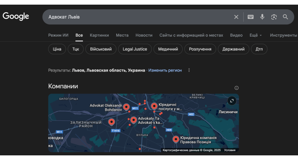298x160 pixels.
Task: Apply the Legal Justice filter chip
Action: (135, 49)
